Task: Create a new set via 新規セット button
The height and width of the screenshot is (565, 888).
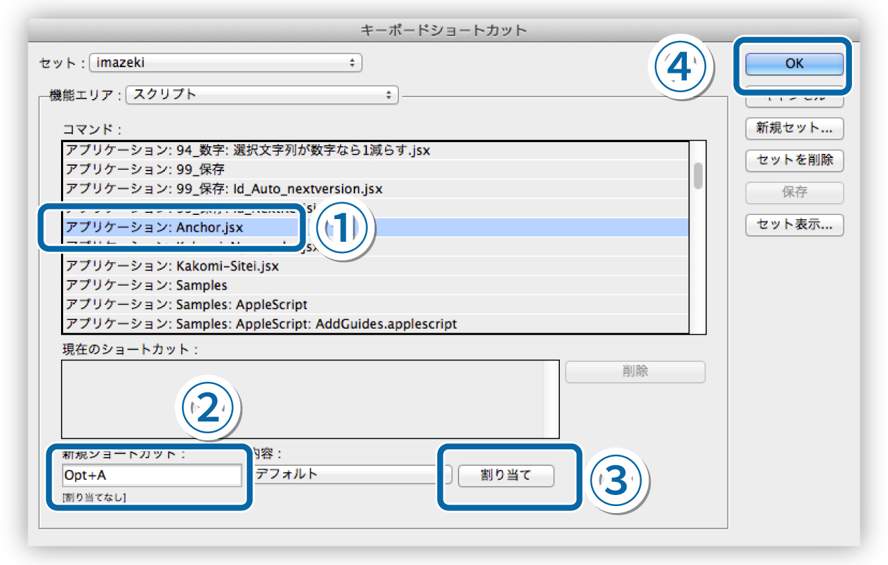Action: pyautogui.click(x=793, y=129)
